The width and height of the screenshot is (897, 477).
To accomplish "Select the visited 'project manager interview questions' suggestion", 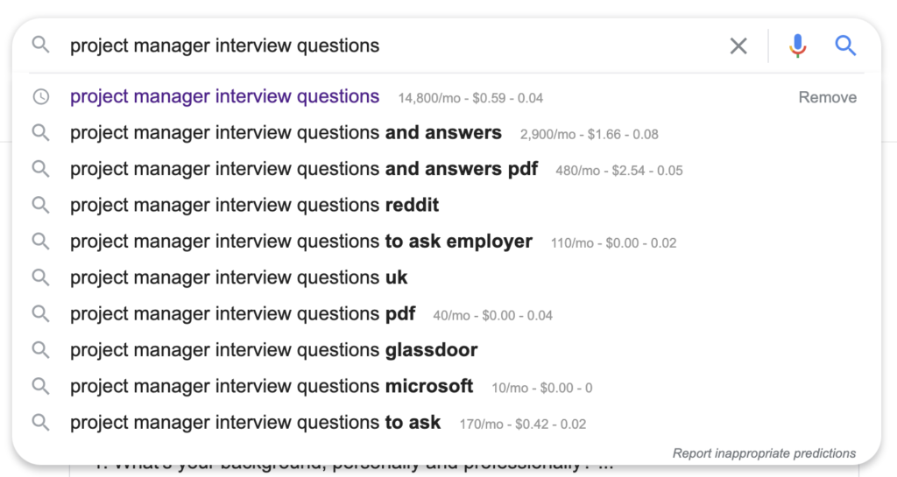I will coord(224,96).
